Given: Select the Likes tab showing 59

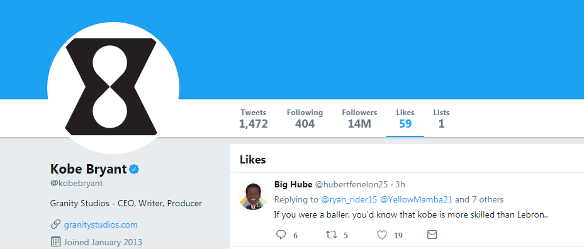Looking at the screenshot, I should point(405,119).
